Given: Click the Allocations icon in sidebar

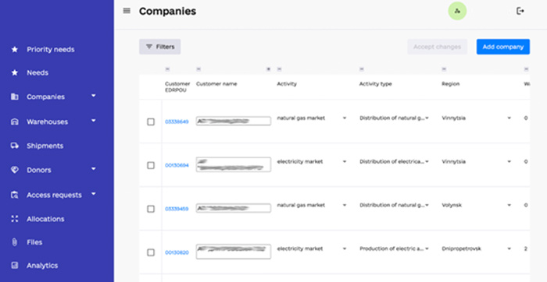Looking at the screenshot, I should pyautogui.click(x=15, y=219).
